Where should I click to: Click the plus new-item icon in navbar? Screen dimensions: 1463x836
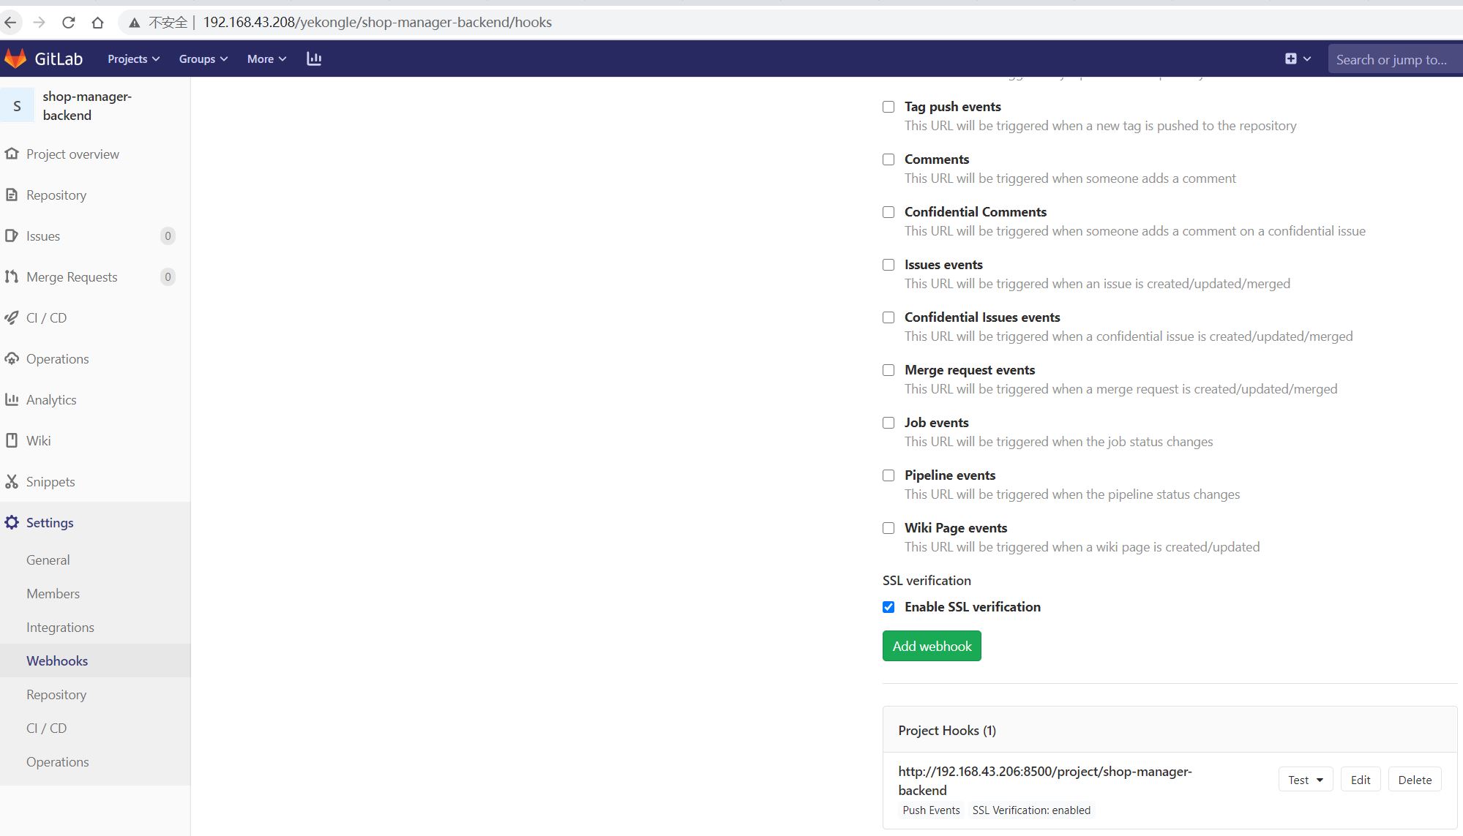pos(1291,59)
